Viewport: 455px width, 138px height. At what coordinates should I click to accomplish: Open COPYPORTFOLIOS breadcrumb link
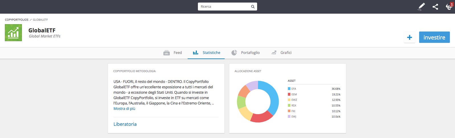(x=17, y=20)
